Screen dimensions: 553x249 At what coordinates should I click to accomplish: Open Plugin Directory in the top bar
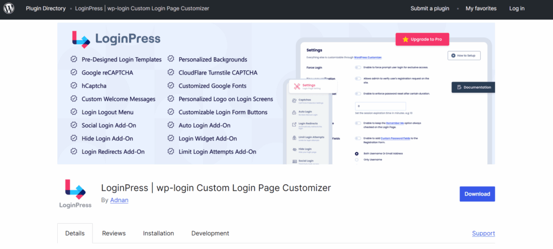pyautogui.click(x=46, y=9)
